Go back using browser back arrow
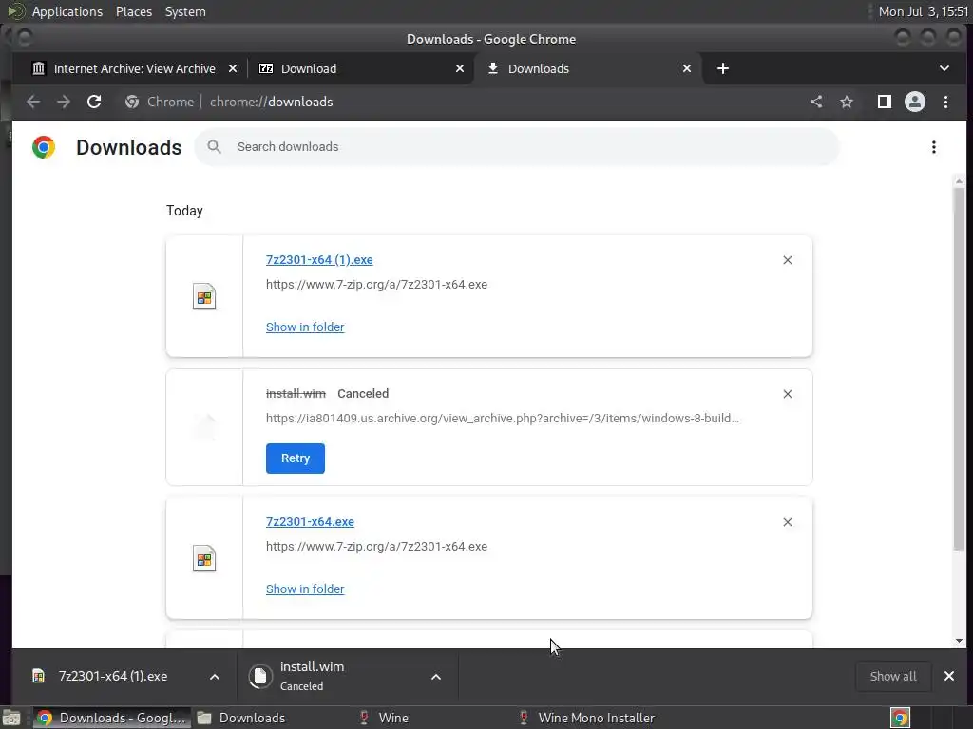 33,102
